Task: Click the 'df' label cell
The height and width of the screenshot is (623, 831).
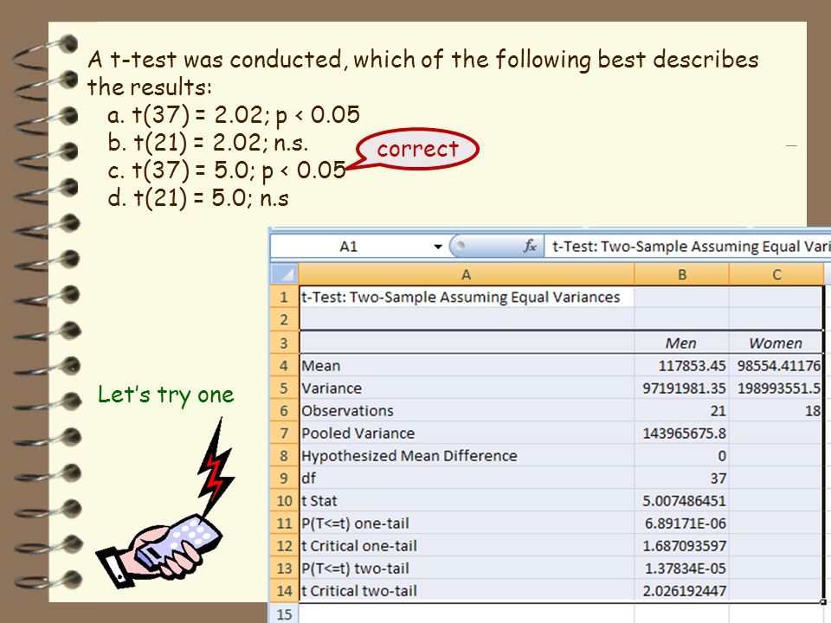Action: 467,478
